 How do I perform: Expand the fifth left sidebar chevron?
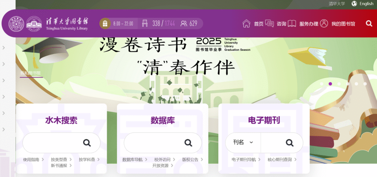(x=4, y=113)
